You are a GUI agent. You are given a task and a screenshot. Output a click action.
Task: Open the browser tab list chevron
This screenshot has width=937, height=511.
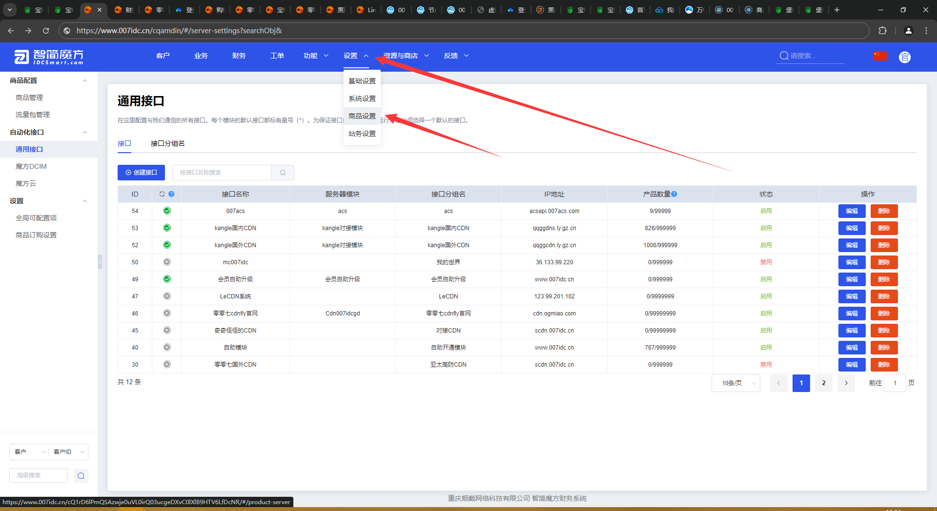(x=10, y=10)
